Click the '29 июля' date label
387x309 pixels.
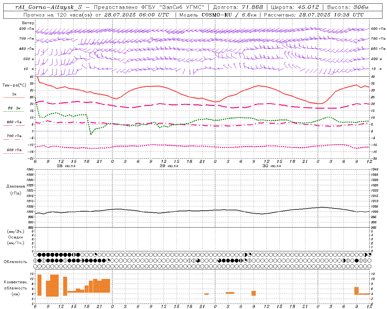tap(169, 166)
